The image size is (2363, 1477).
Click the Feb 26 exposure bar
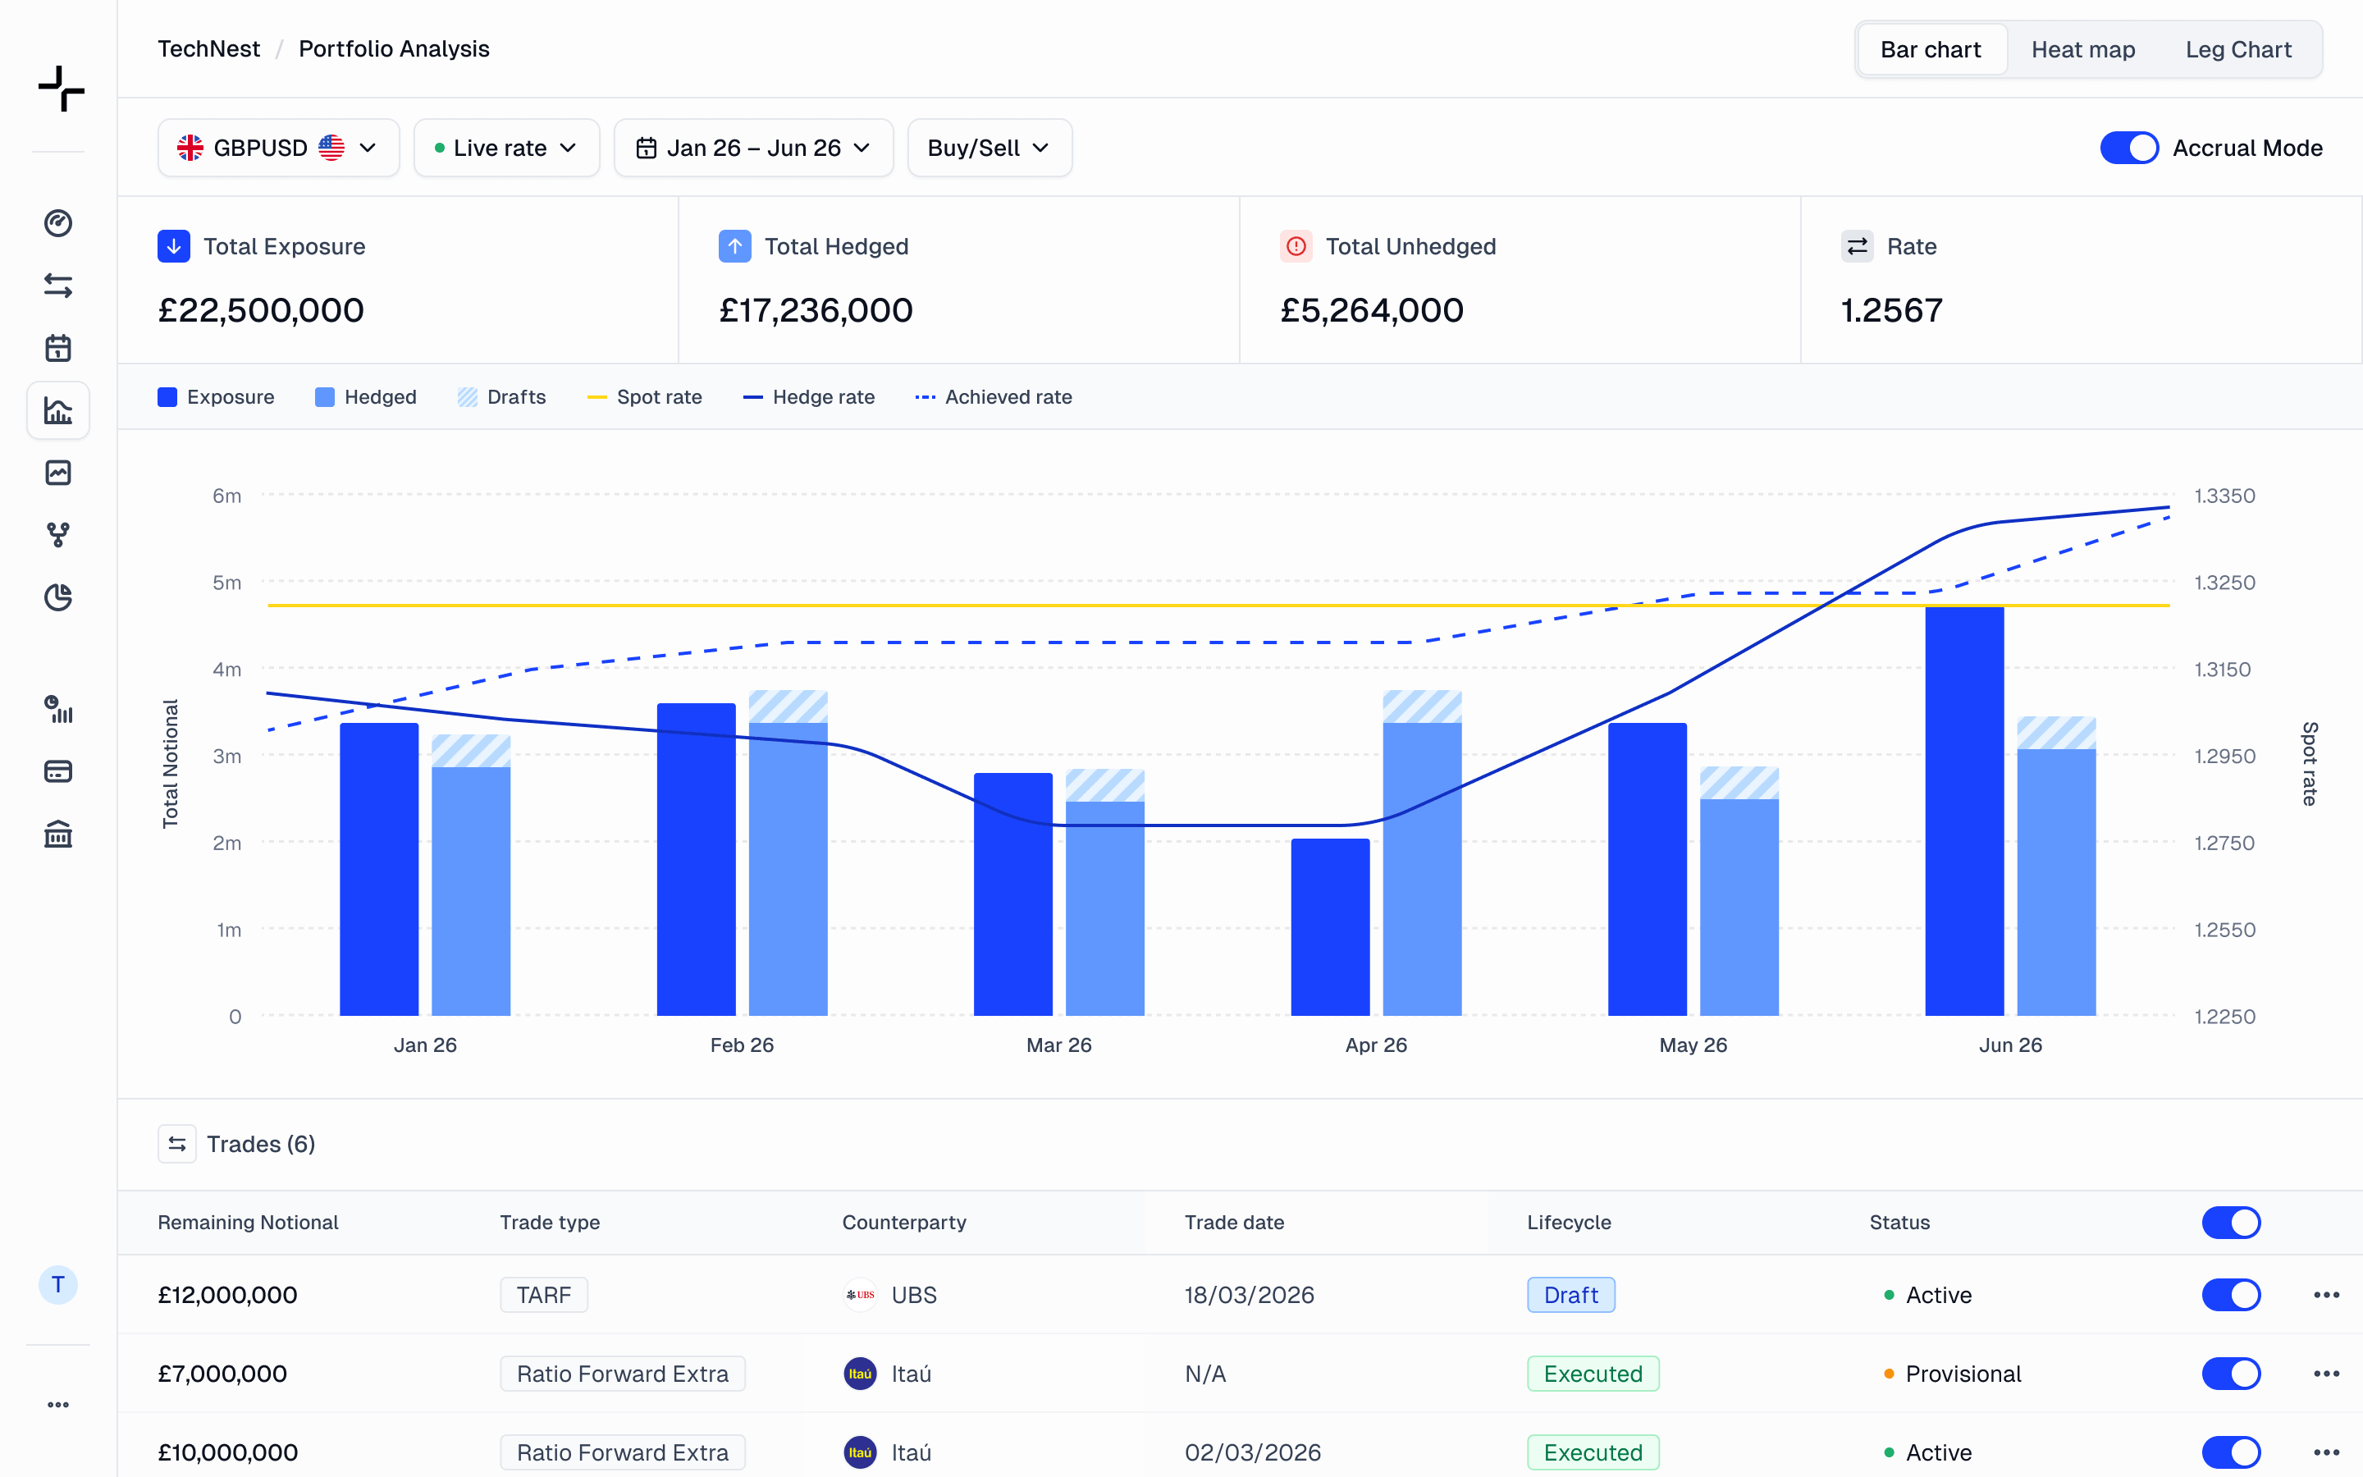[x=695, y=860]
